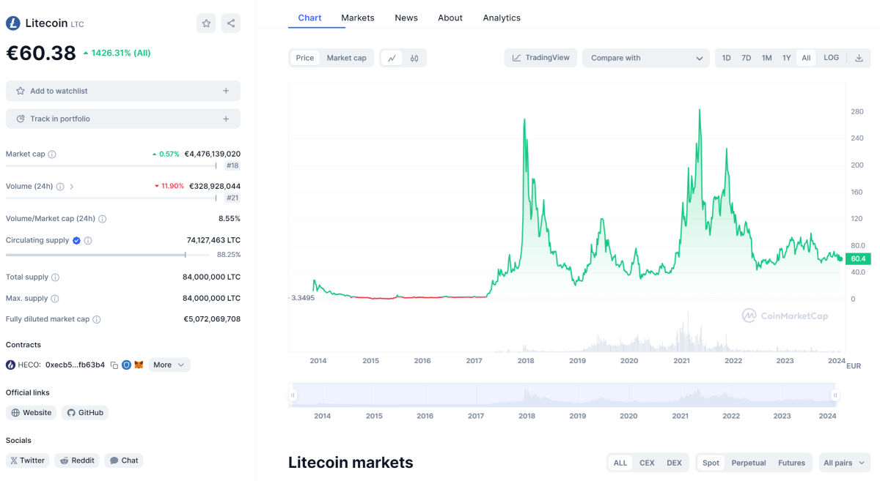Toggle LOG scale on the chart
This screenshot has height=481, width=880.
click(x=831, y=58)
